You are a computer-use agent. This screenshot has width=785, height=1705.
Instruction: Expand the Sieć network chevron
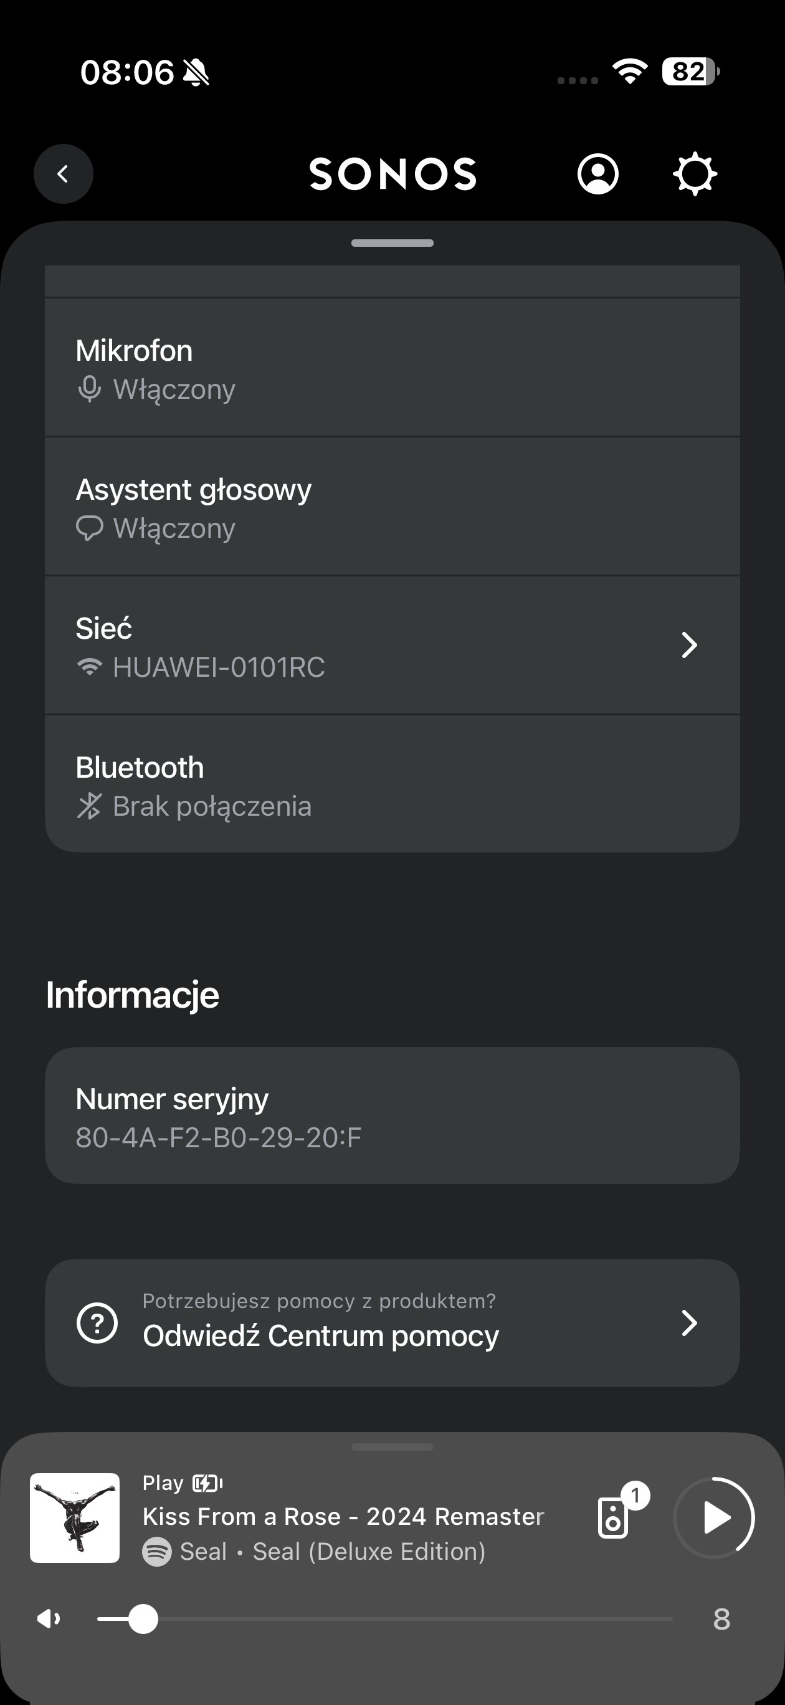click(689, 646)
